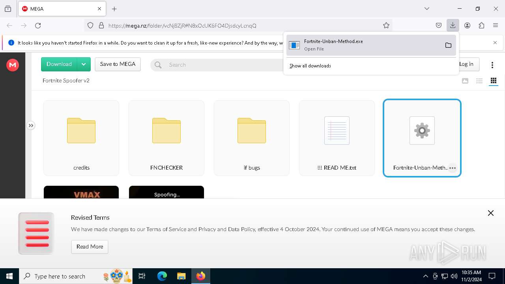Open the !!! READ ME.txt file

click(337, 138)
